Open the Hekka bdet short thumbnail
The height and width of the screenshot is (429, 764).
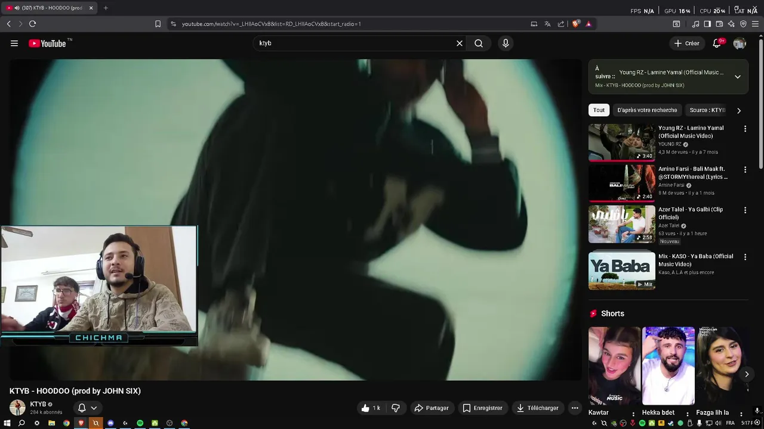[x=668, y=366]
